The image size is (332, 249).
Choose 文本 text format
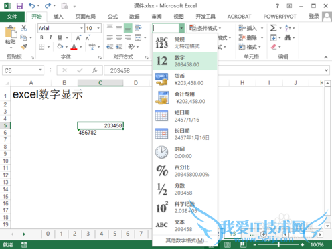(x=185, y=226)
